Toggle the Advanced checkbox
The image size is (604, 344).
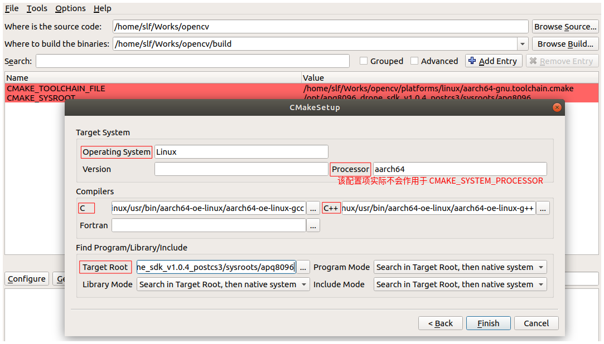pyautogui.click(x=414, y=61)
